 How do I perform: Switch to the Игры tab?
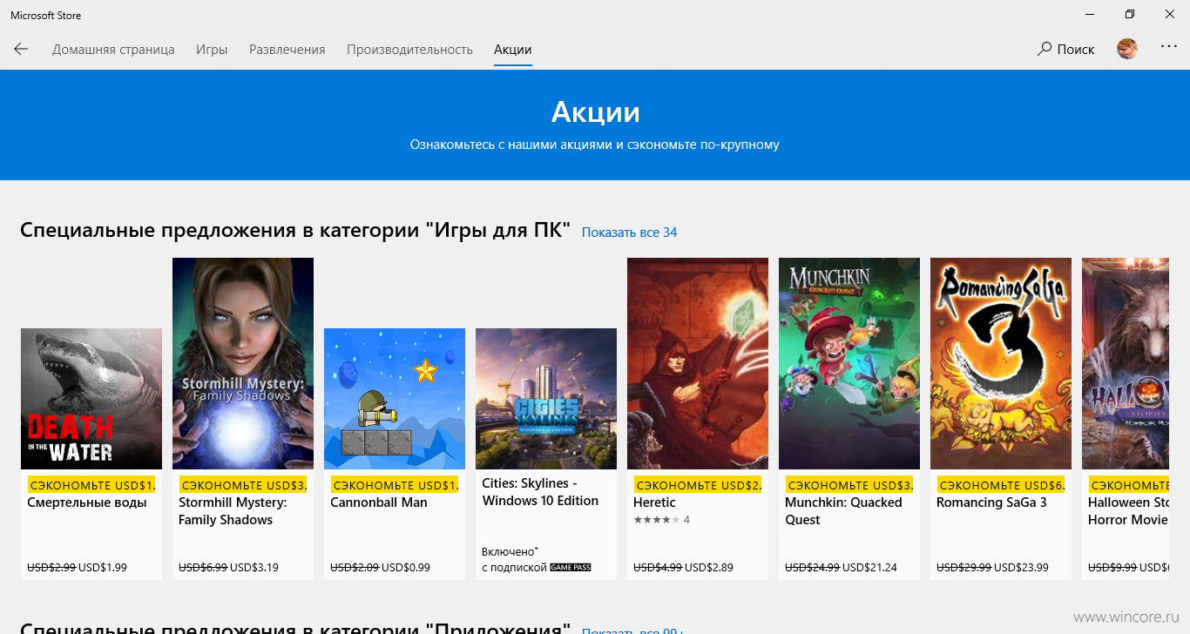click(x=212, y=50)
